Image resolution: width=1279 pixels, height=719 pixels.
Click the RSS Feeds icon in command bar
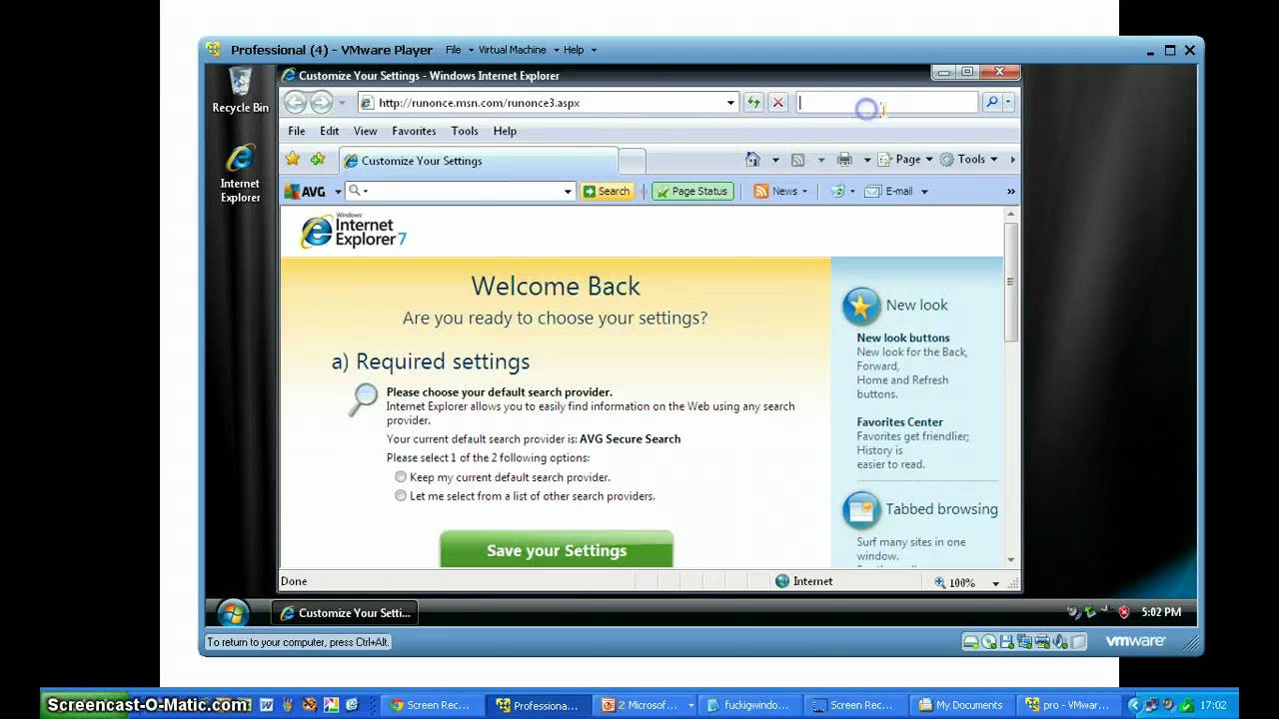(797, 160)
